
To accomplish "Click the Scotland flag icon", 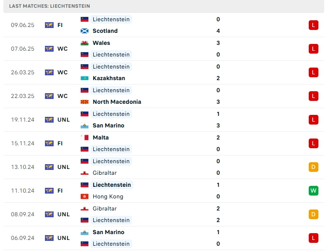I will click(85, 31).
